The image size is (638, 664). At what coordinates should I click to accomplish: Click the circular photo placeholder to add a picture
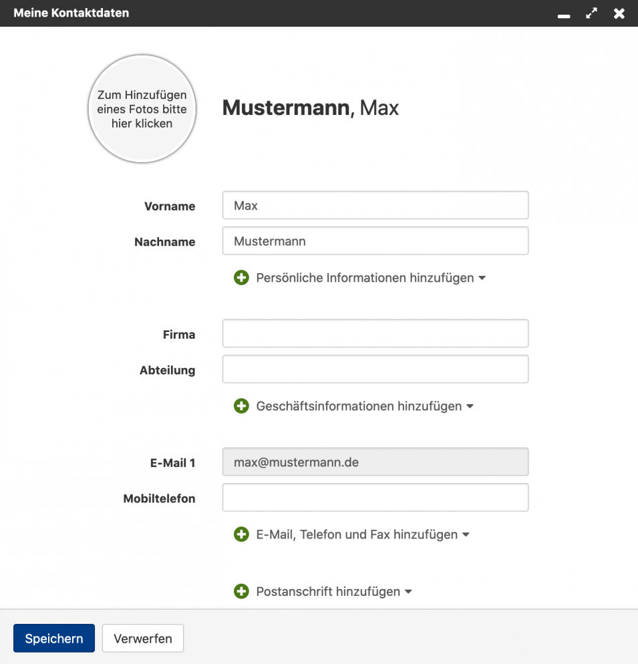142,108
